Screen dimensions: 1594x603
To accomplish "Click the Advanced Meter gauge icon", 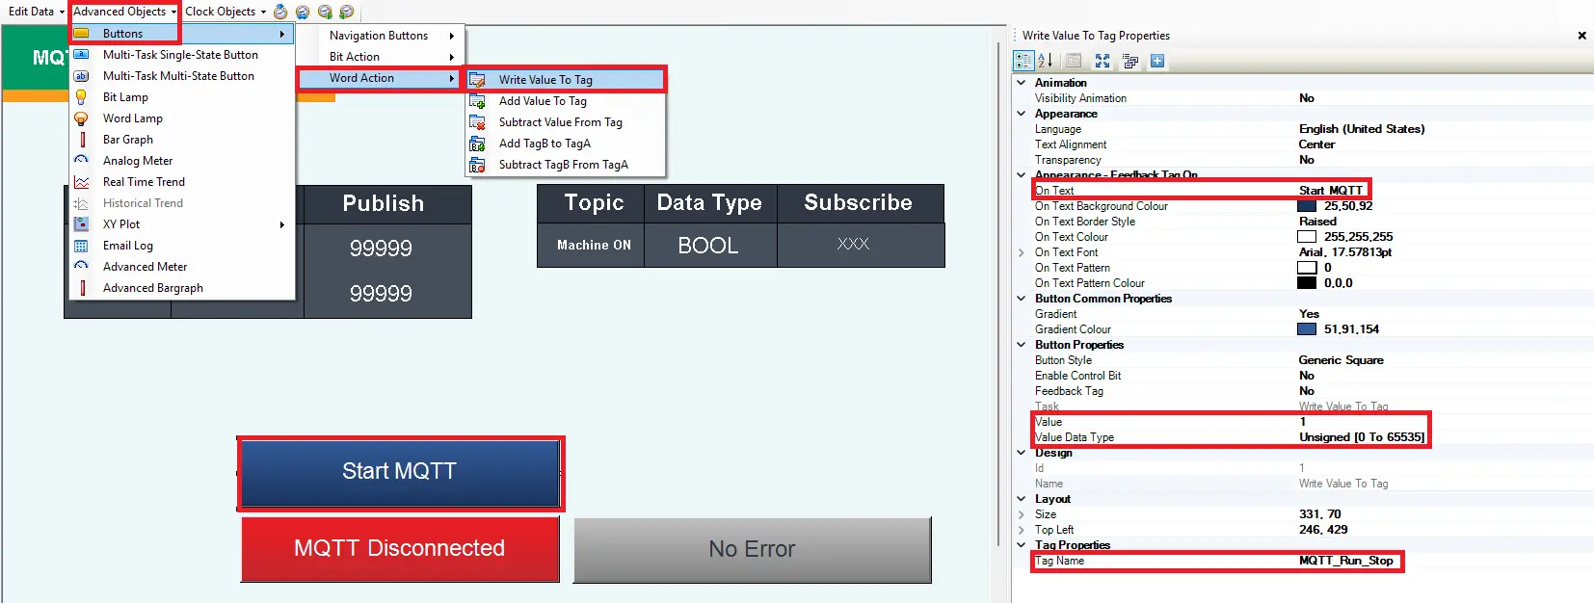I will [82, 267].
